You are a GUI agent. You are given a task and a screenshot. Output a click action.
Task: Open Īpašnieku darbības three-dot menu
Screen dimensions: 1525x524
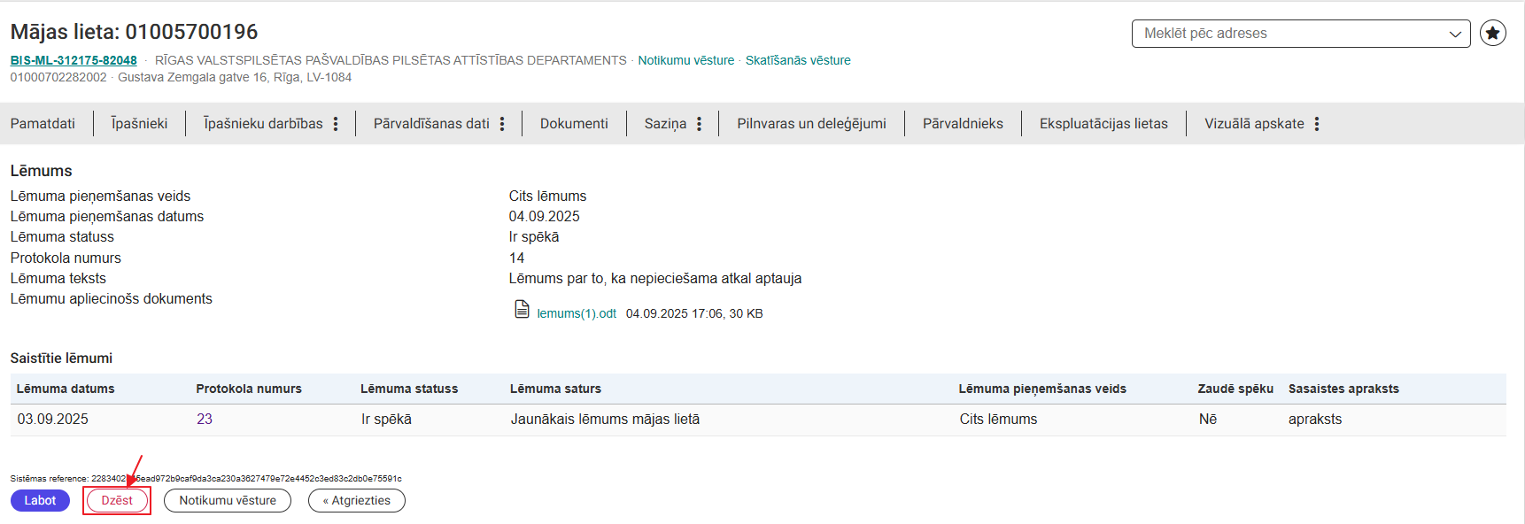coord(336,124)
